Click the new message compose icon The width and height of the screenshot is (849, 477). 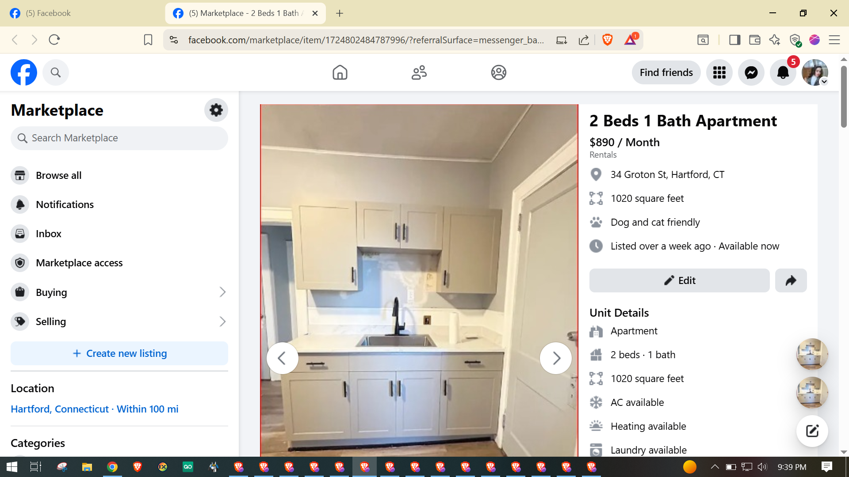click(x=812, y=431)
